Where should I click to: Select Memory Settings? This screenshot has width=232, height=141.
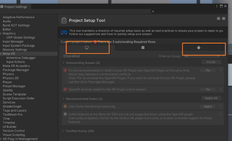(x=15, y=50)
